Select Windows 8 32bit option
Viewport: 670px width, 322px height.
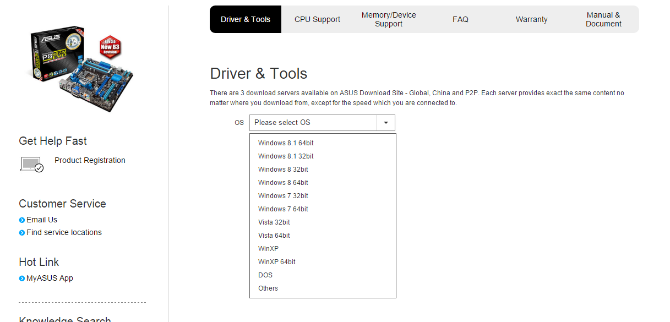coord(323,170)
